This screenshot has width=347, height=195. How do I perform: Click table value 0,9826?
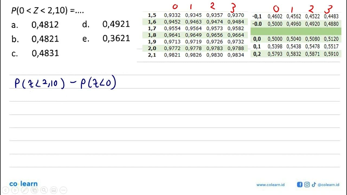pyautogui.click(x=193, y=55)
